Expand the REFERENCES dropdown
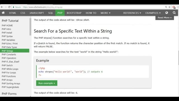Image resolution: width=179 pixels, height=101 pixels. (x=132, y=13)
